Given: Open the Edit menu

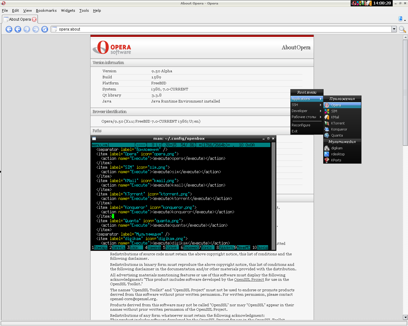Looking at the screenshot, I should pos(15,11).
